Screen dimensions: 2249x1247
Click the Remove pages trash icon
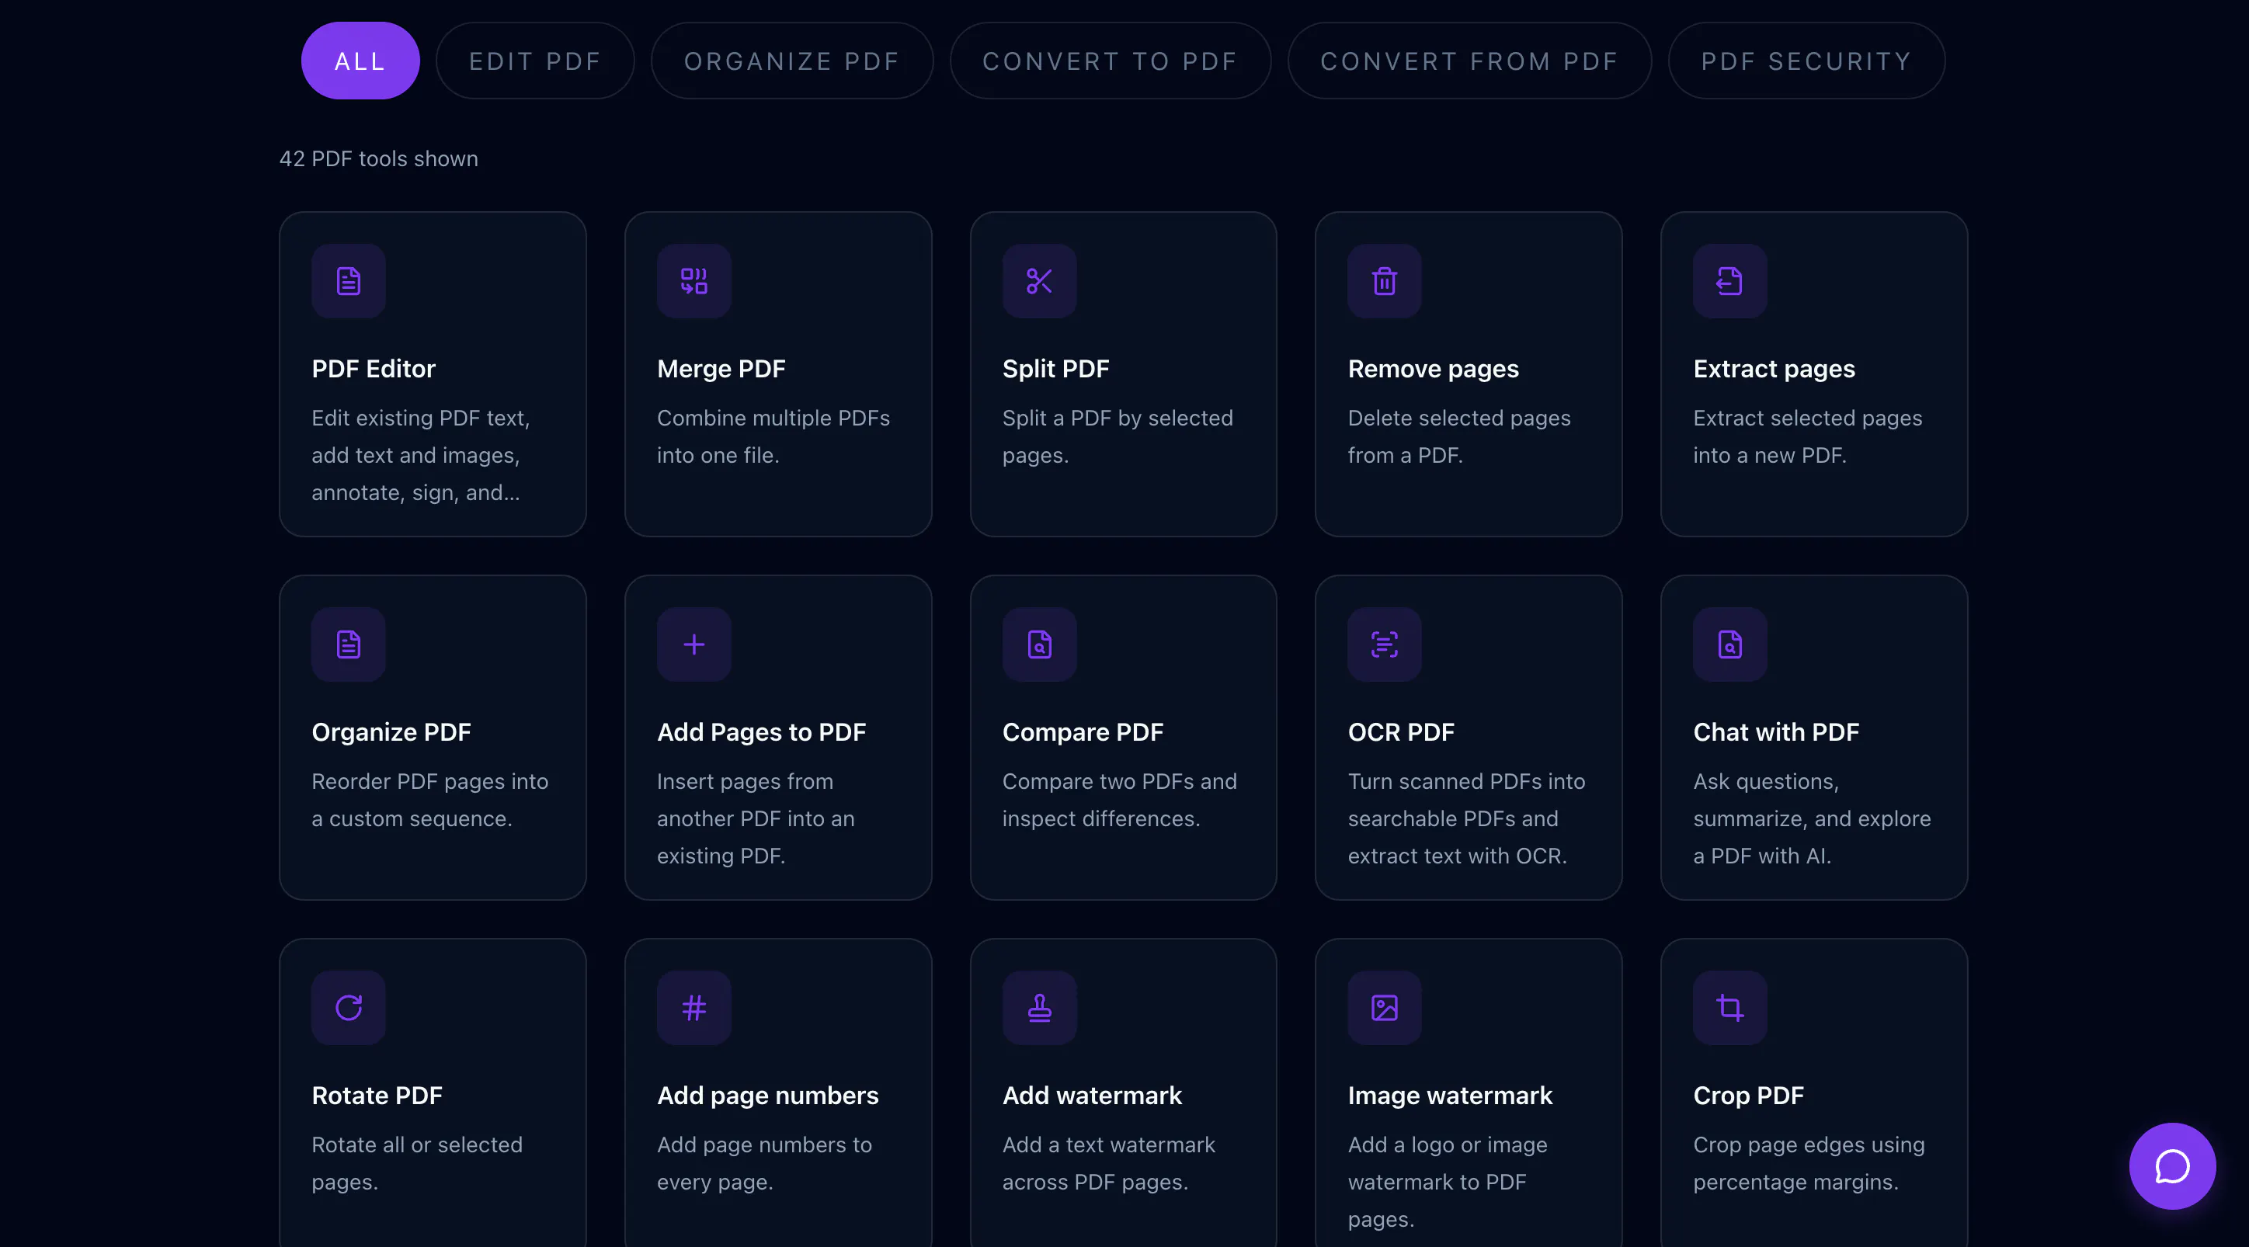click(1384, 281)
